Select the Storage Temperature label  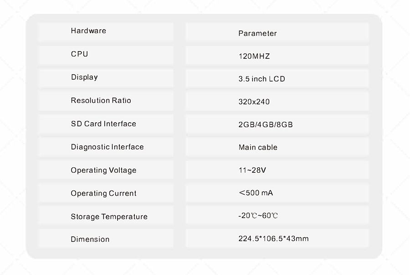pos(109,217)
